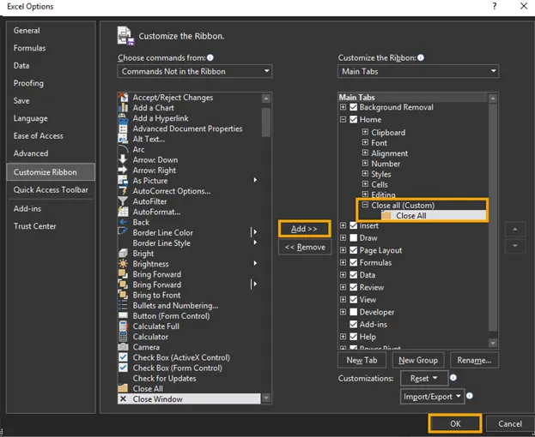Select the Calculator icon
535x437 pixels.
(x=123, y=337)
